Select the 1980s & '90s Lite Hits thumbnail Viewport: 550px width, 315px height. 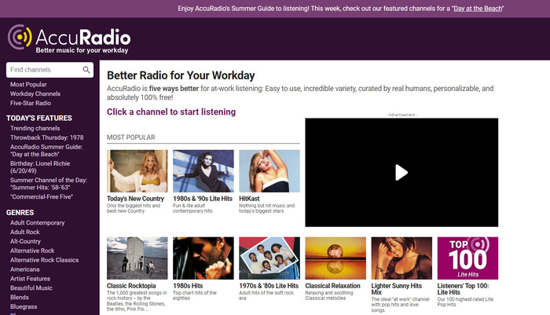203,171
